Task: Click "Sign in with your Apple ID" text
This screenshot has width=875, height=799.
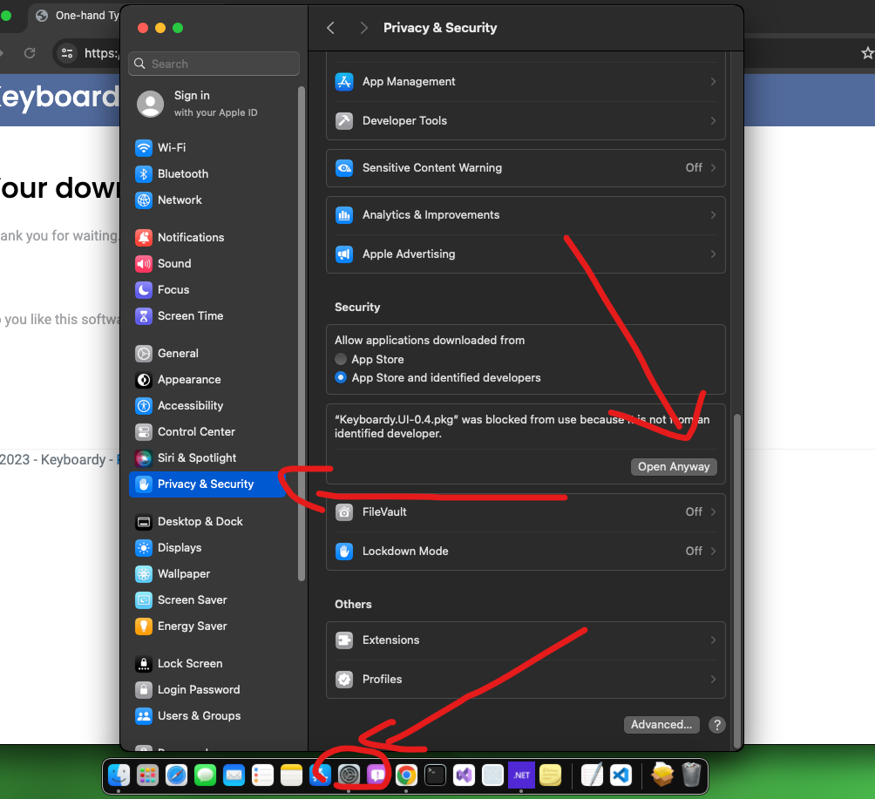Action: click(x=215, y=104)
